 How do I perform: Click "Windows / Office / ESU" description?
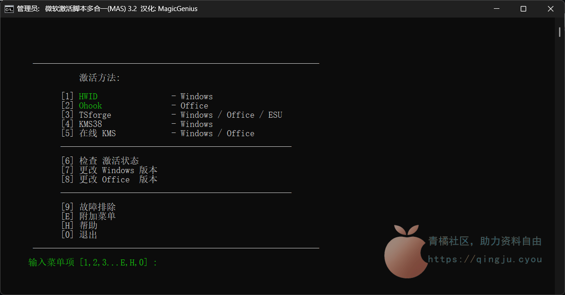231,115
